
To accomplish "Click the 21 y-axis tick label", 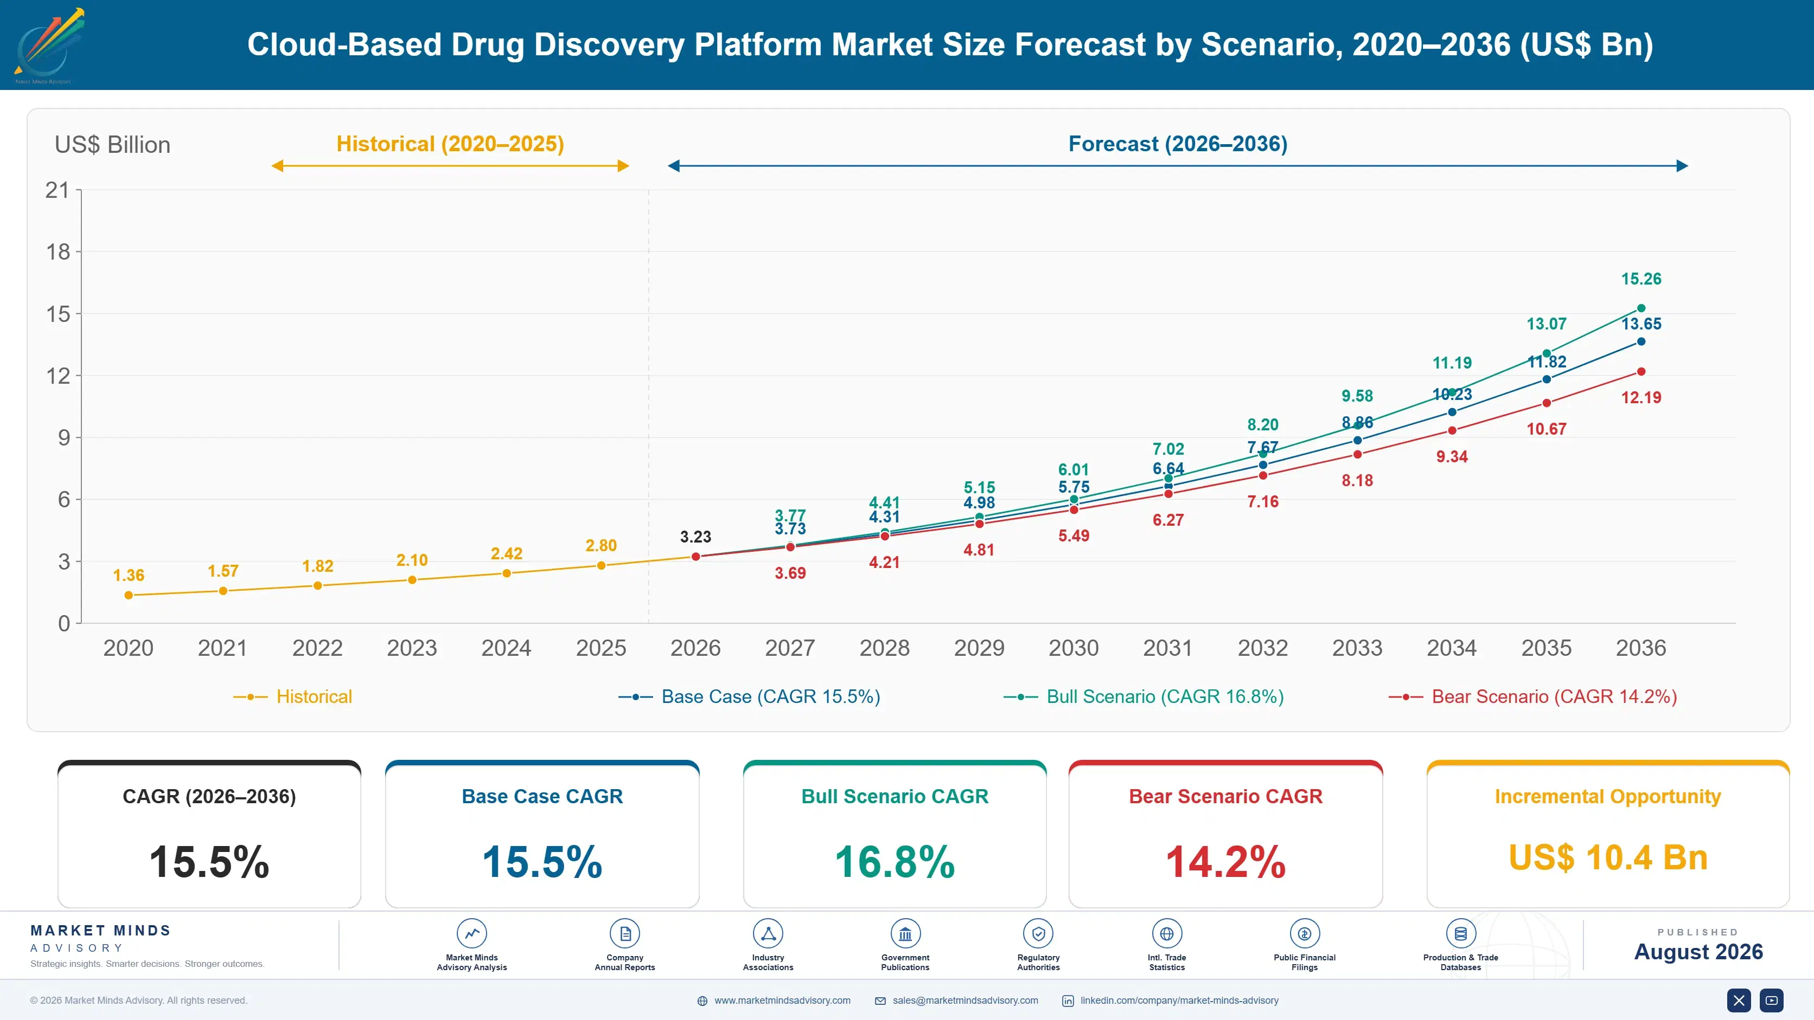I will pos(58,191).
